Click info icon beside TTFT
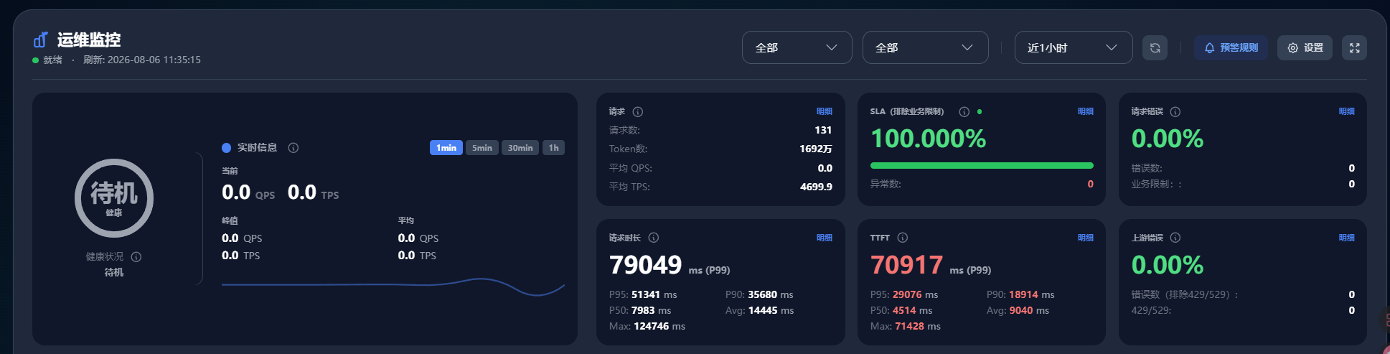 pyautogui.click(x=903, y=238)
